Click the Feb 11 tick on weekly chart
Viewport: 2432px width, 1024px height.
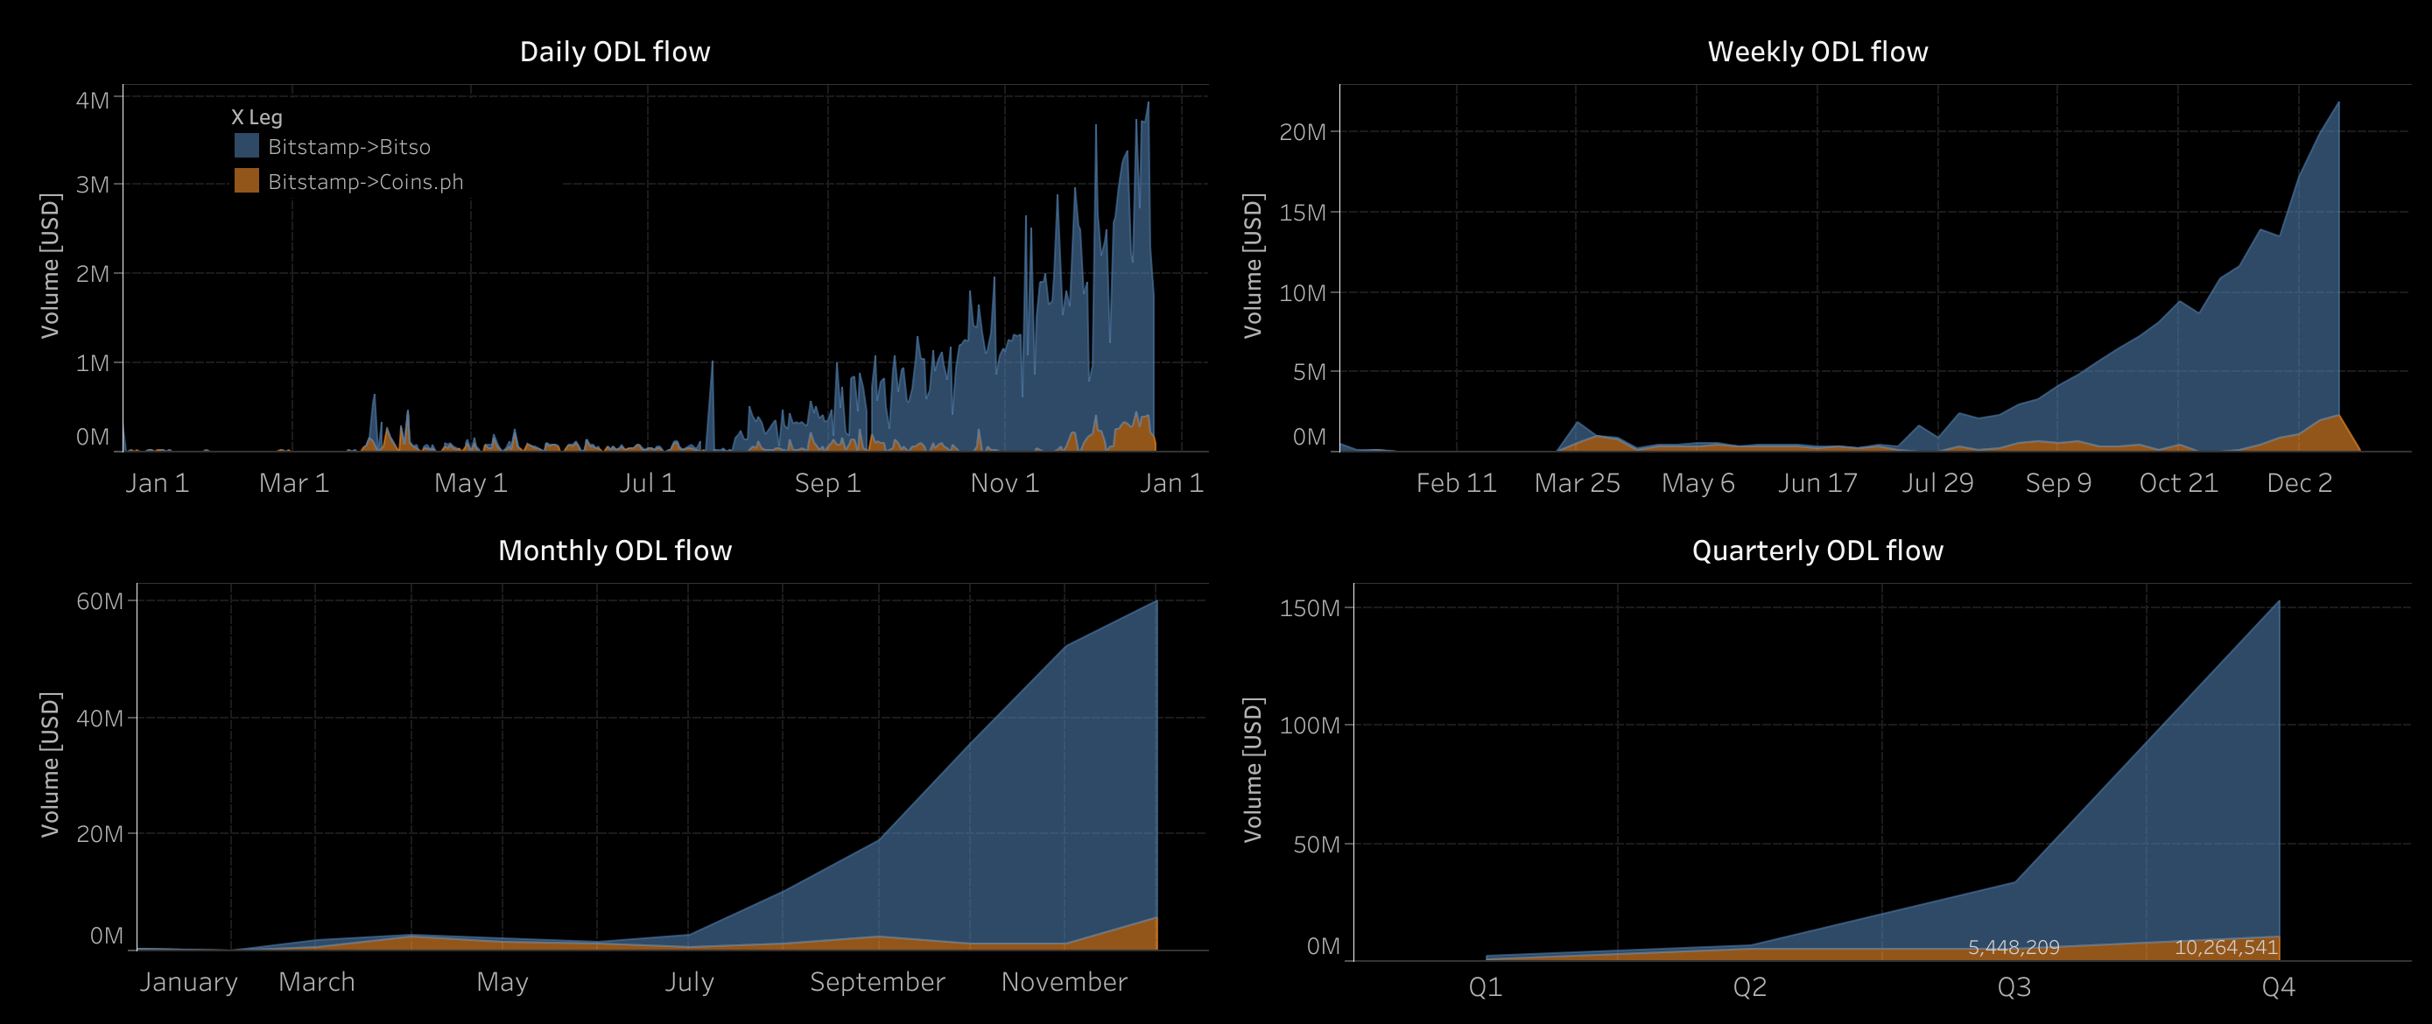tap(1456, 483)
